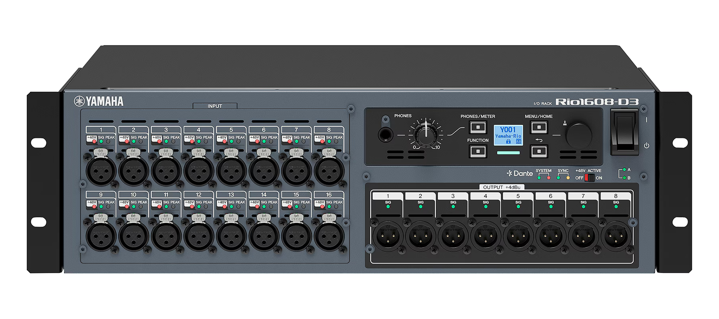Push the MENU/HOME button

[x=539, y=128]
